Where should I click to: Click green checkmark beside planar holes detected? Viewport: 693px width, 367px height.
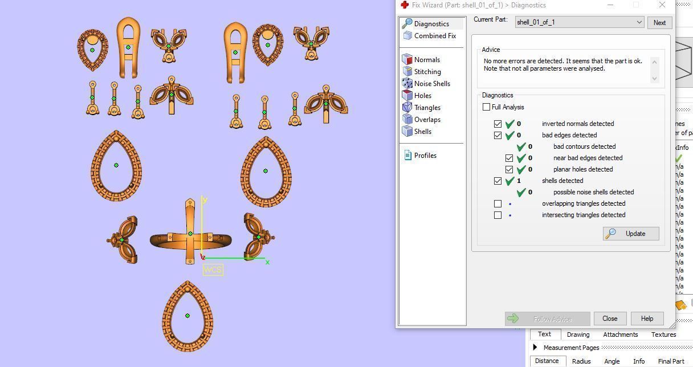pos(521,169)
